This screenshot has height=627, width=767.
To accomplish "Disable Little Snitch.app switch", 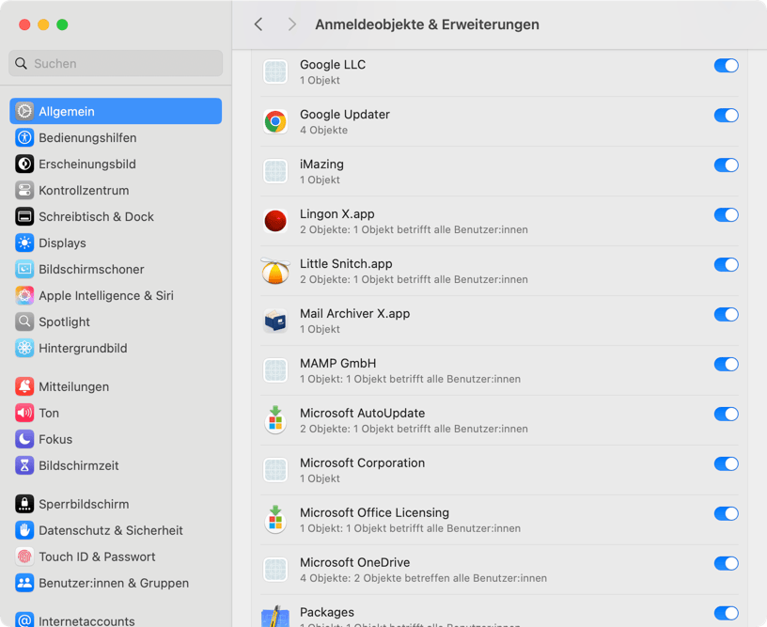I will [x=726, y=264].
